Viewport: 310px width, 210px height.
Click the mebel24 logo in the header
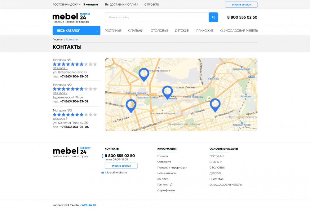tap(71, 18)
